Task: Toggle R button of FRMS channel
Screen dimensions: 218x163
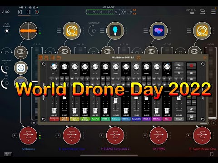Action: [145, 135]
